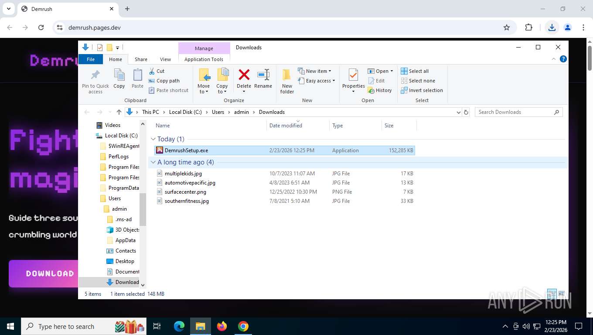Switch to the Home ribbon tab
593x335 pixels.
point(116,59)
